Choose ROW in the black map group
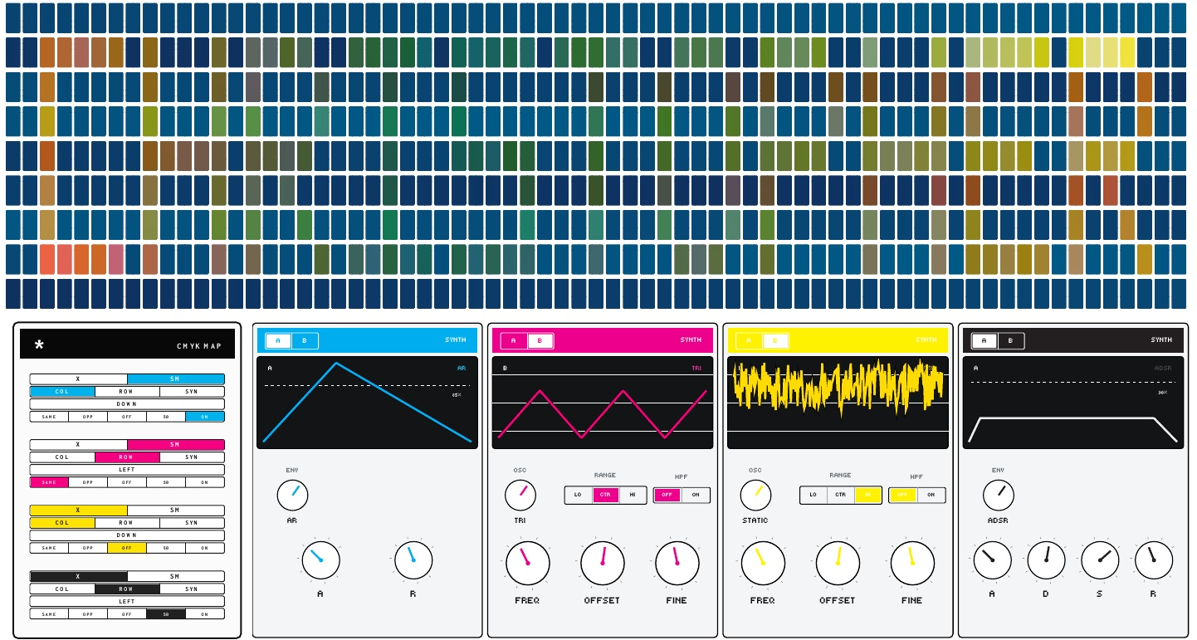The width and height of the screenshot is (1197, 640). pos(127,589)
